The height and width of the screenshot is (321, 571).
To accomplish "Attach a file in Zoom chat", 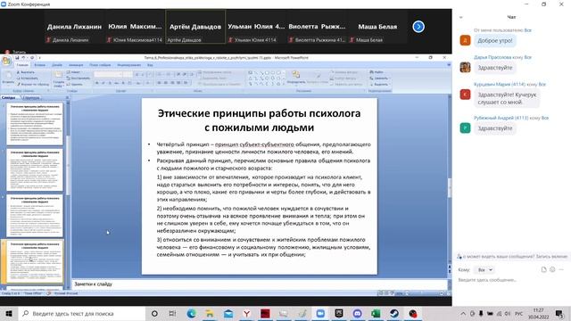I will [x=543, y=269].
